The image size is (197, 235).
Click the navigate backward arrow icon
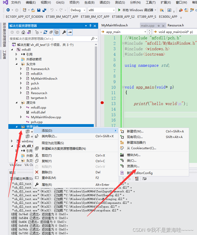click(8, 10)
